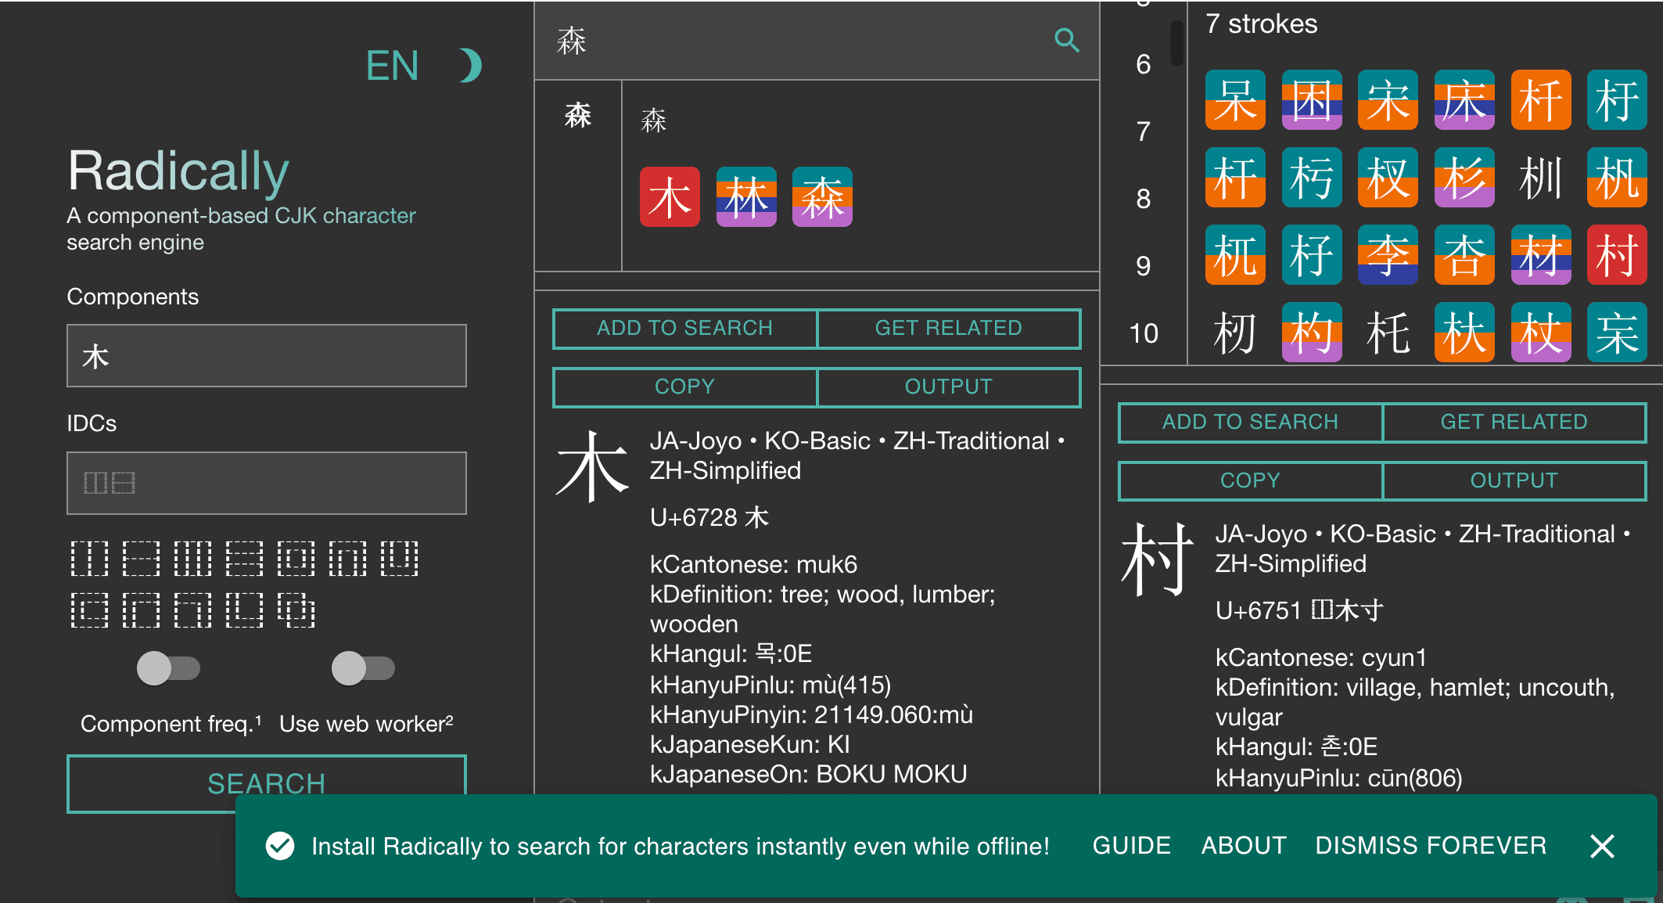Focus the Components input field
Viewport: 1663px width, 903px height.
pos(266,356)
